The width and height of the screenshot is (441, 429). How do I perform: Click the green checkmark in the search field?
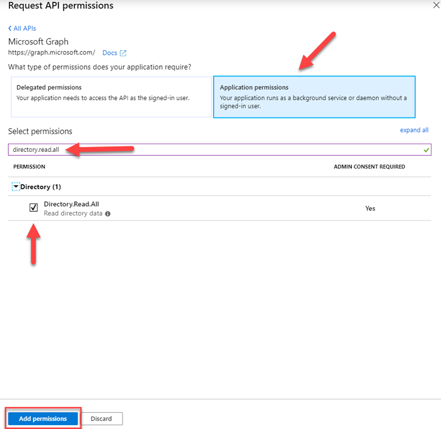(x=426, y=150)
